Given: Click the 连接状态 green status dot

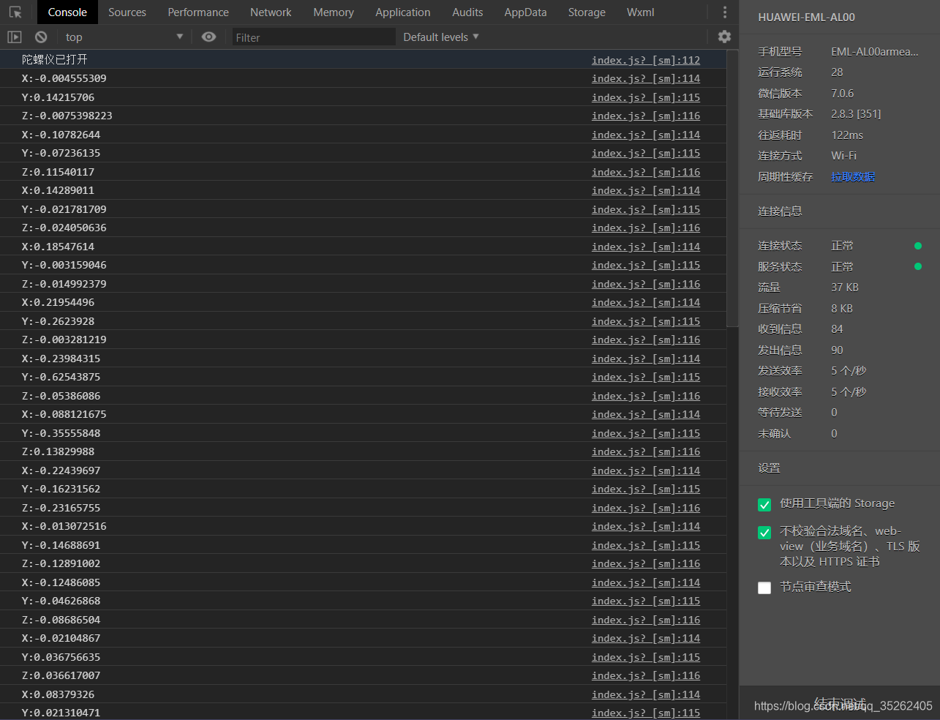Looking at the screenshot, I should coord(918,246).
